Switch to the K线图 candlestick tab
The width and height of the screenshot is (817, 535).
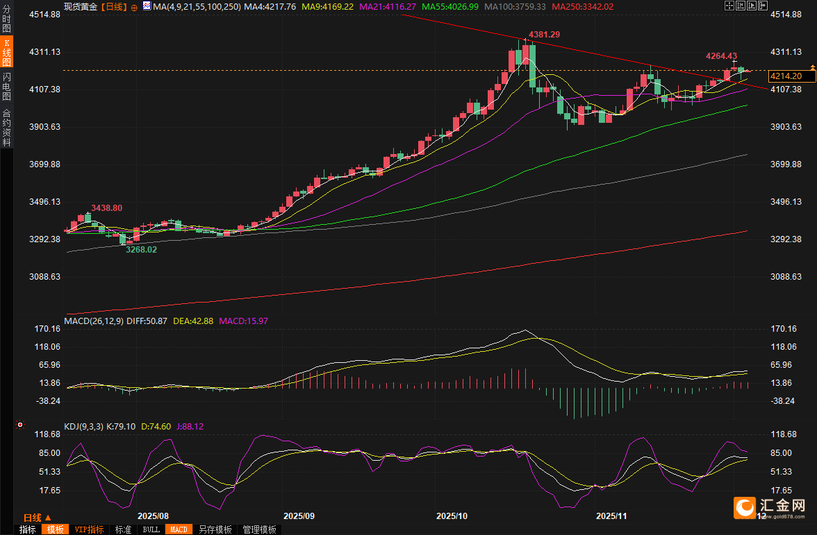[6, 51]
